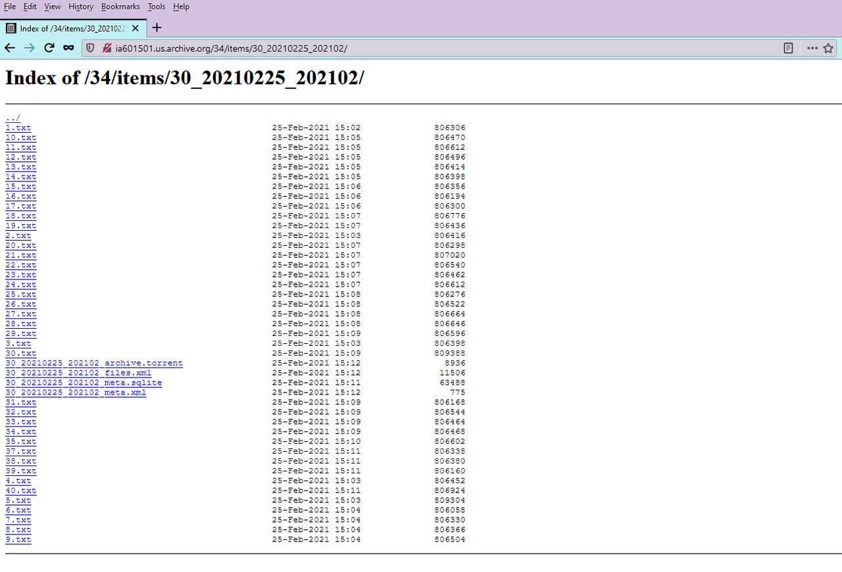The image size is (842, 572).
Task: Open the Bookmarks menu
Action: (120, 7)
